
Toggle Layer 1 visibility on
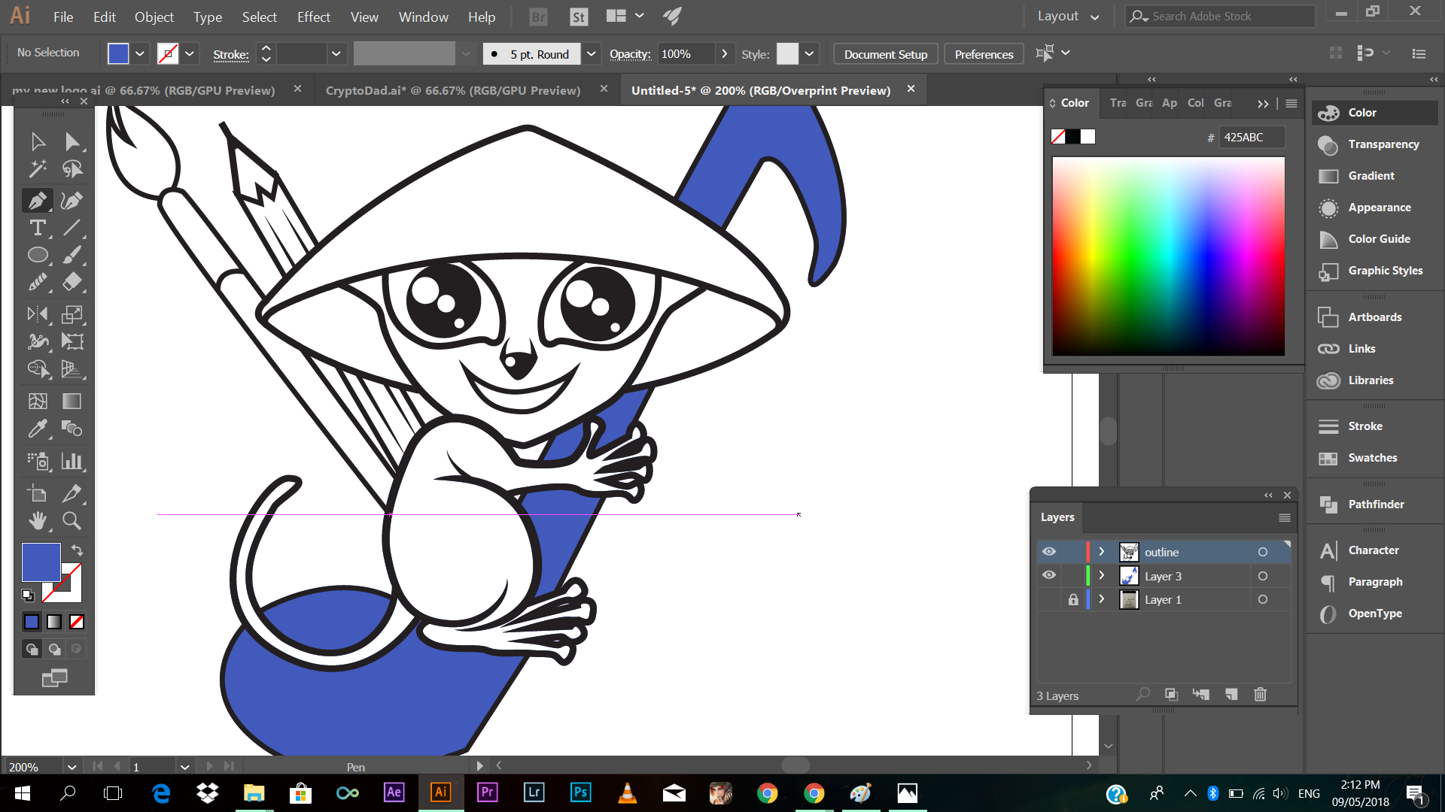coord(1049,599)
